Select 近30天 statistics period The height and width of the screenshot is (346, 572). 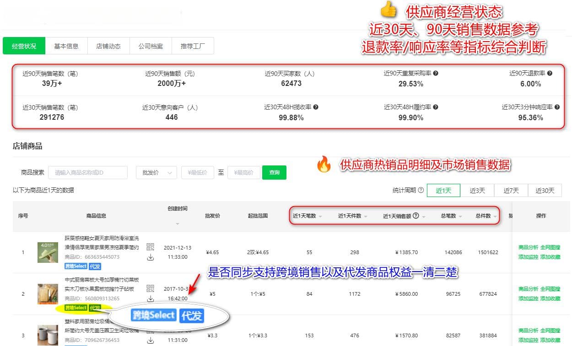[545, 191]
